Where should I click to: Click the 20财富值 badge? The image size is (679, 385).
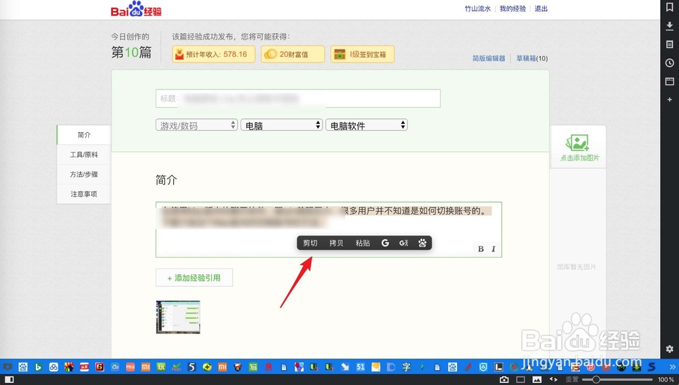293,54
